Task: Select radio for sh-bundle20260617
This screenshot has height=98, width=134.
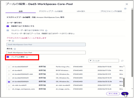Action: coord(9,67)
